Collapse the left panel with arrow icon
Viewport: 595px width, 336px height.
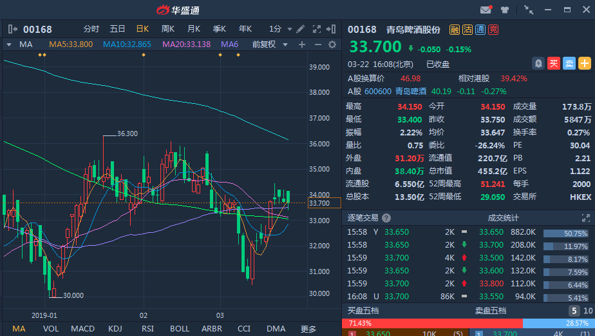click(x=13, y=29)
